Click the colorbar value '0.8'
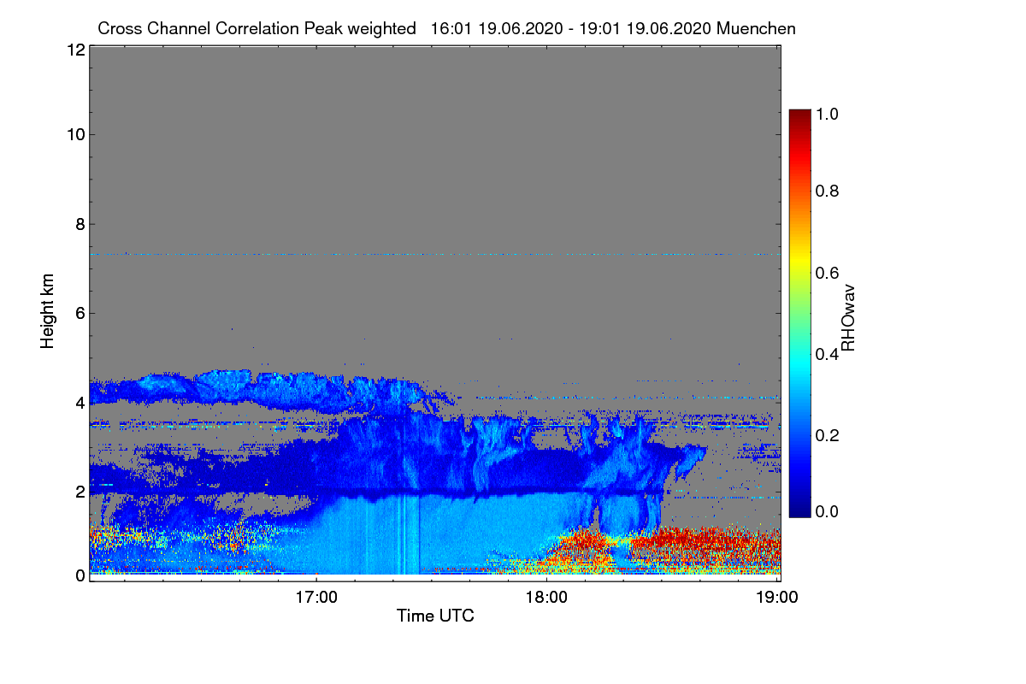1026x684 pixels. click(x=827, y=191)
